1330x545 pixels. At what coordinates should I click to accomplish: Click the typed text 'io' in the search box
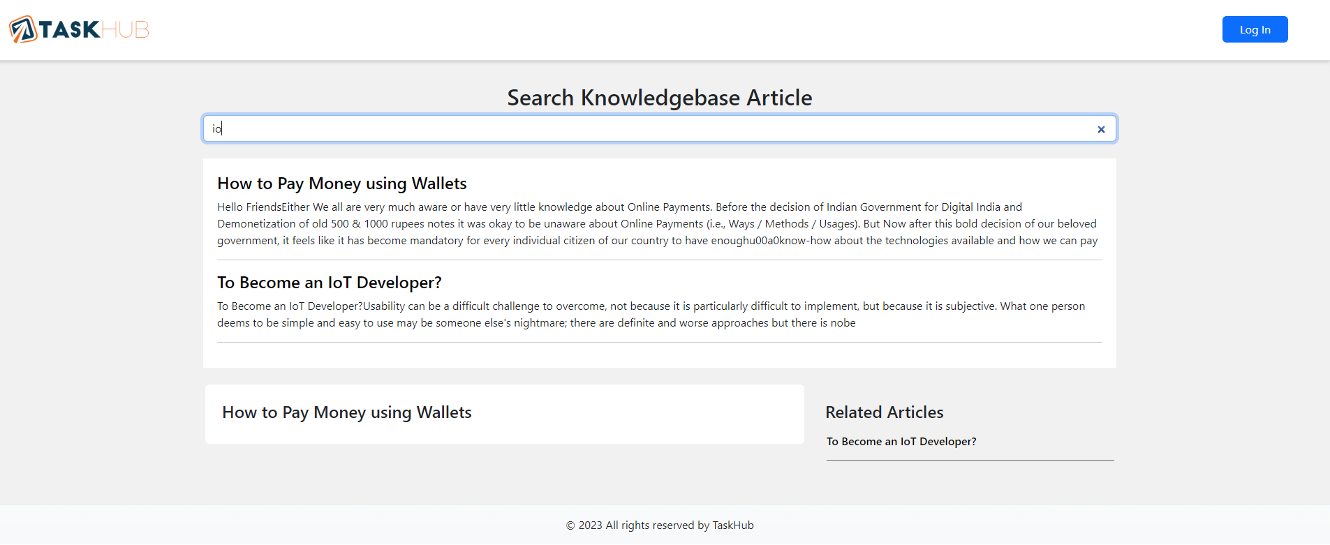[x=216, y=129]
